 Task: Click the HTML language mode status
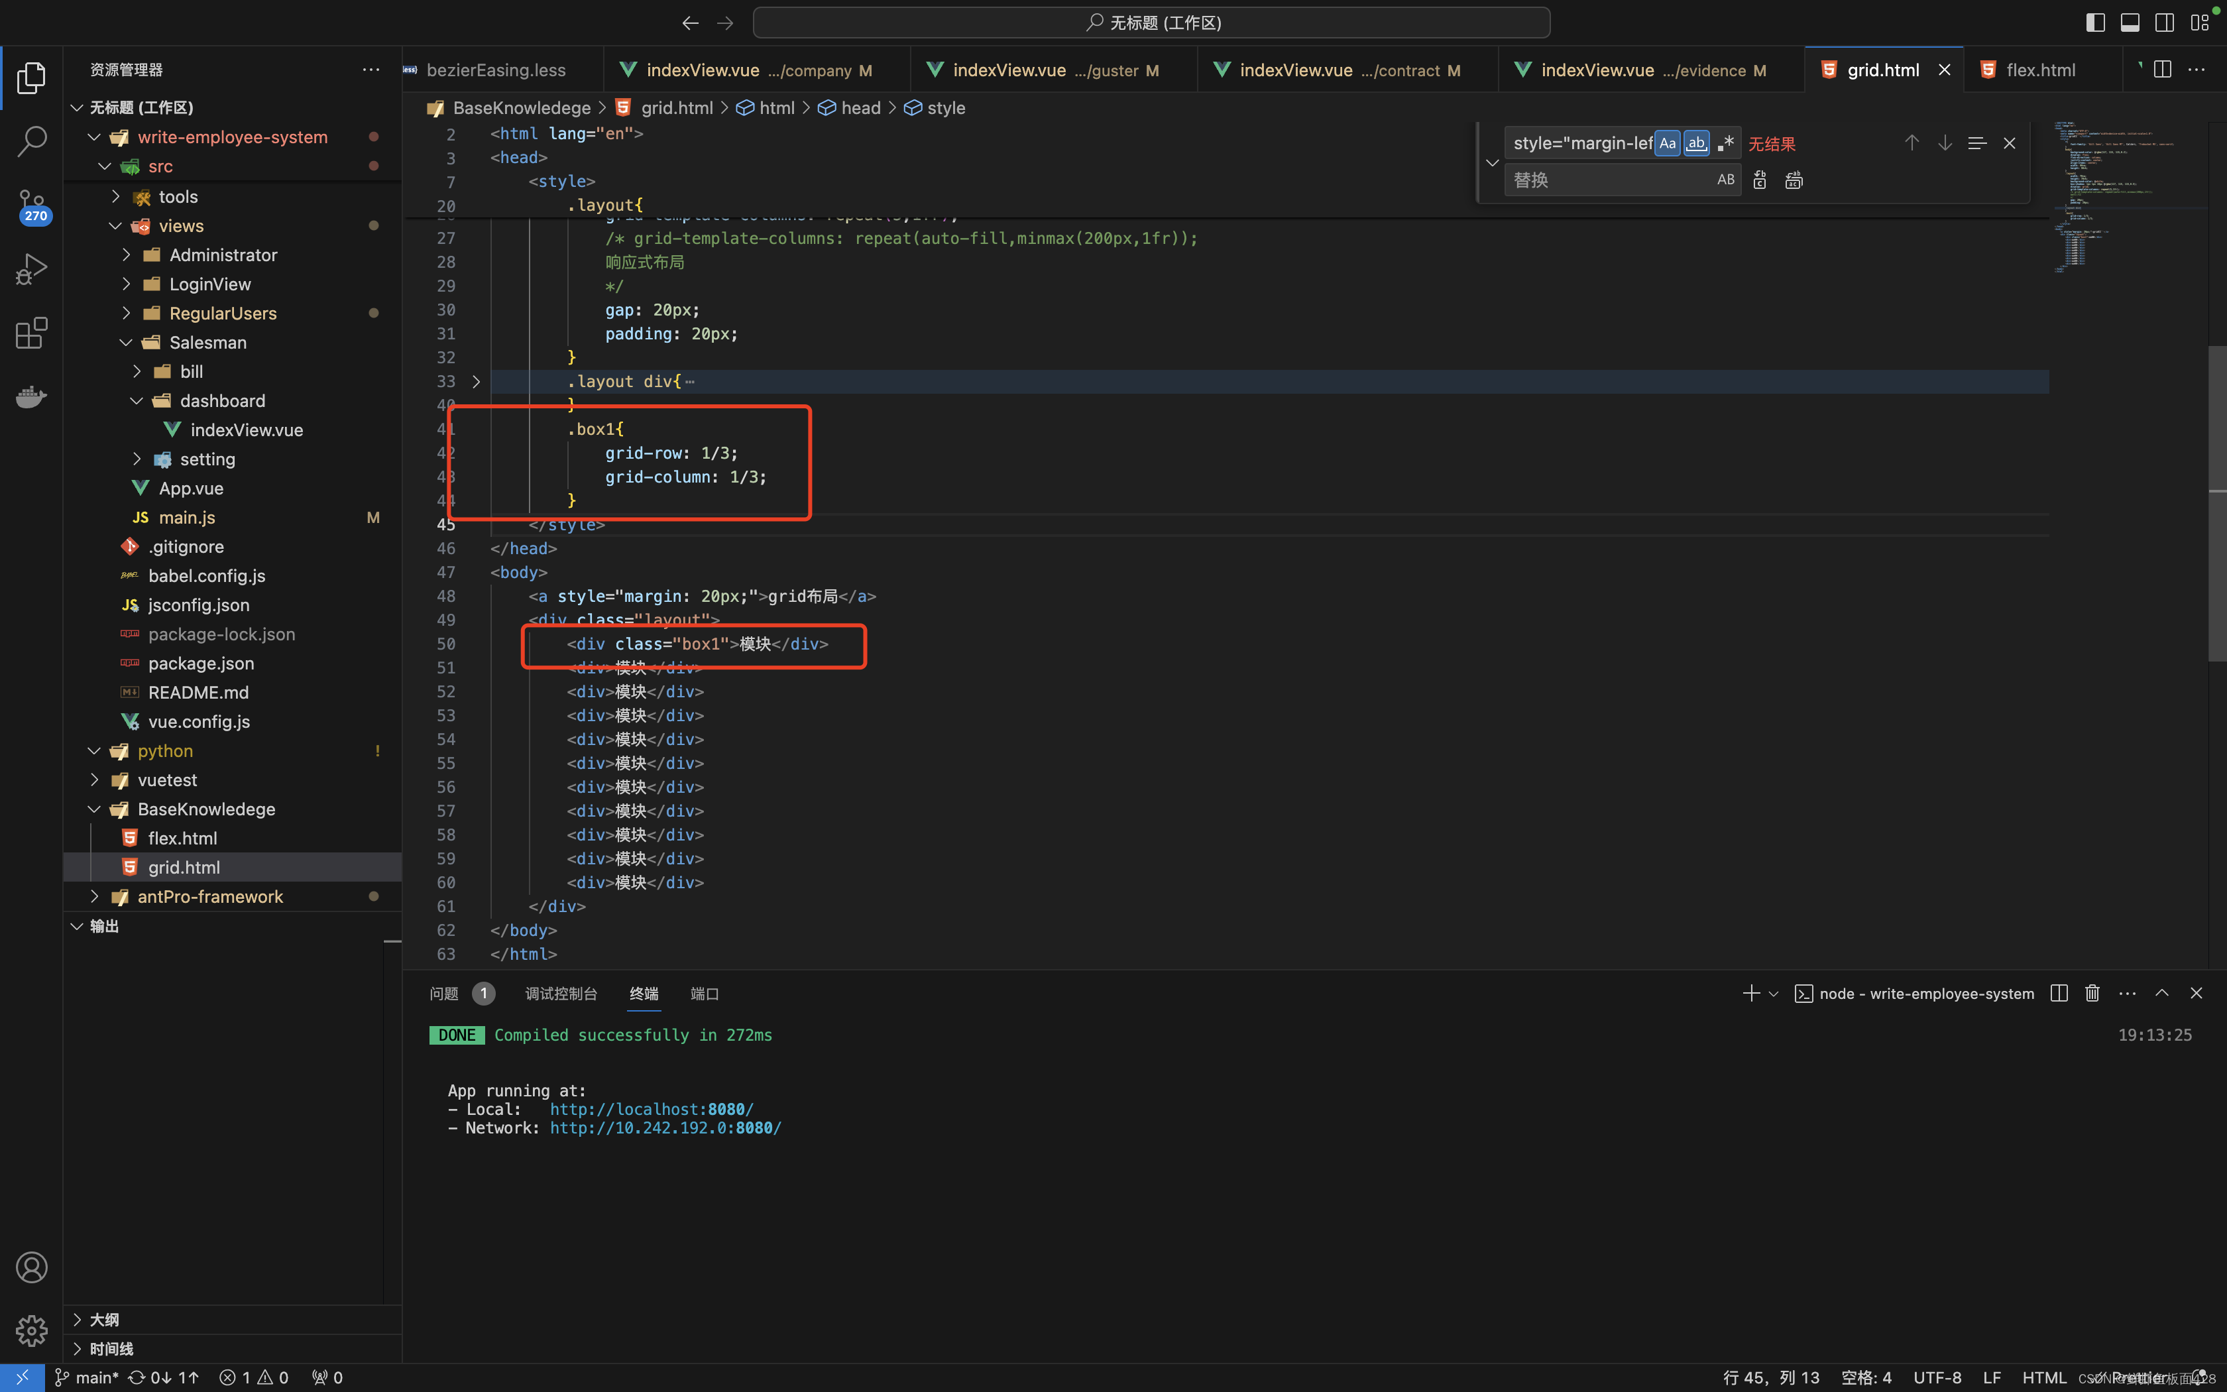pyautogui.click(x=2044, y=1377)
